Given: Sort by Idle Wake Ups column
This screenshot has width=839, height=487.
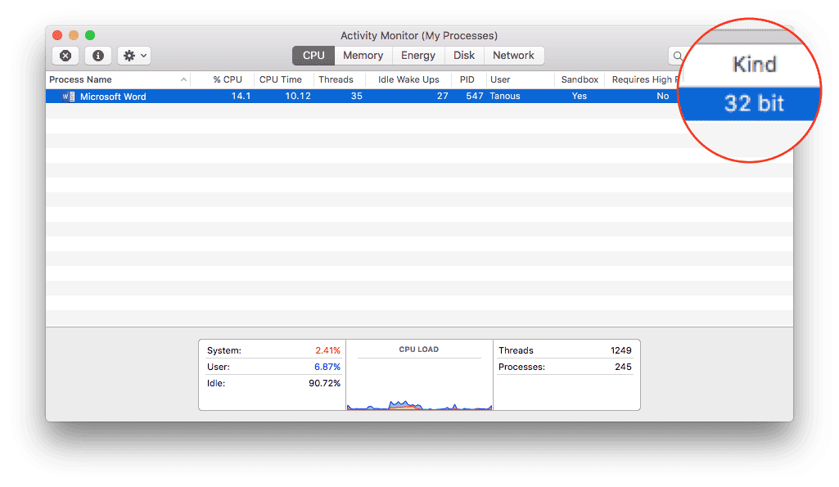Looking at the screenshot, I should pos(408,79).
